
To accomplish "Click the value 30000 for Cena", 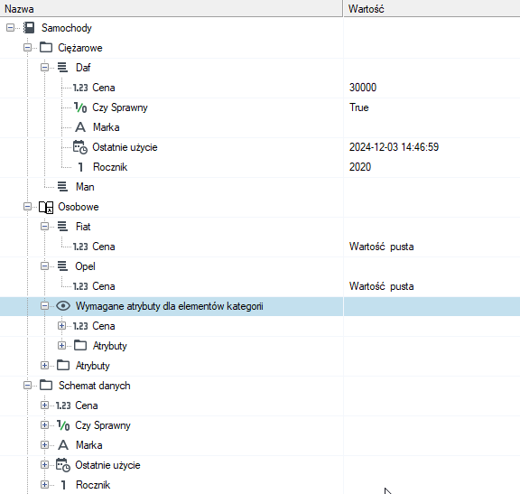I will [x=363, y=88].
